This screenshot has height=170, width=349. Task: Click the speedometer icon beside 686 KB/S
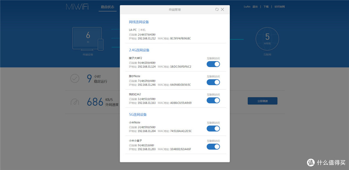click(x=75, y=102)
